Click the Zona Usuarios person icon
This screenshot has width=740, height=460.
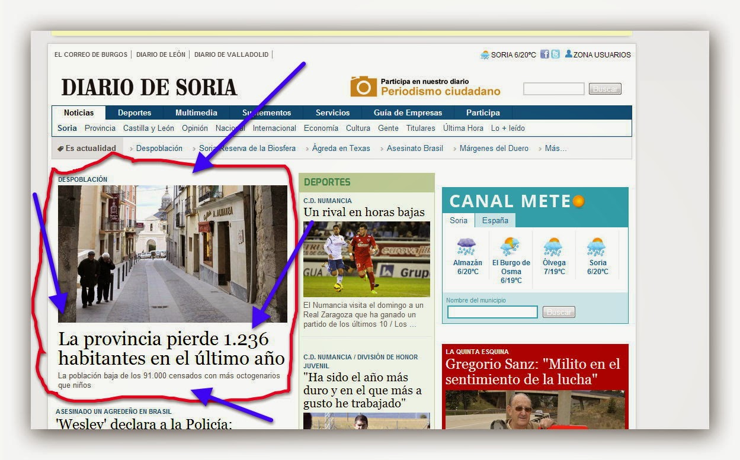point(569,54)
